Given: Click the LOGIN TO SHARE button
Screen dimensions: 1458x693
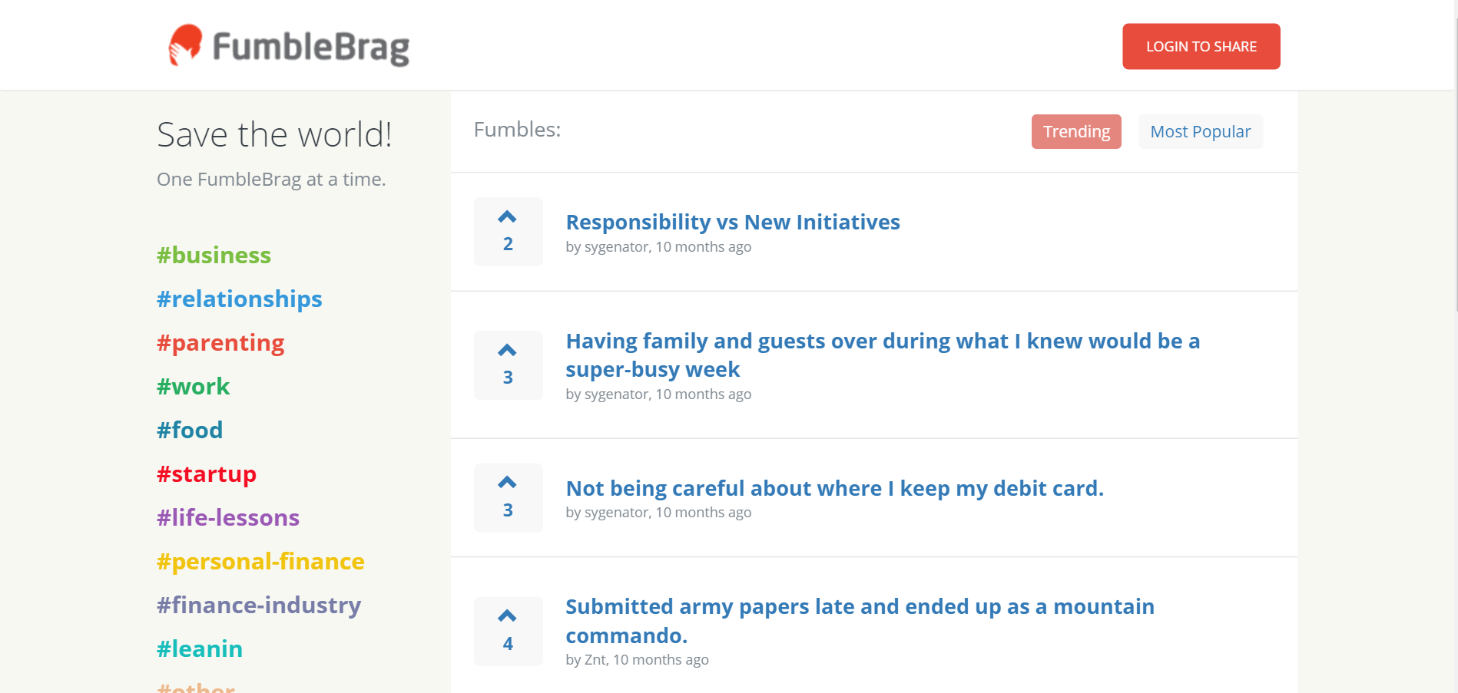Looking at the screenshot, I should click(1201, 46).
